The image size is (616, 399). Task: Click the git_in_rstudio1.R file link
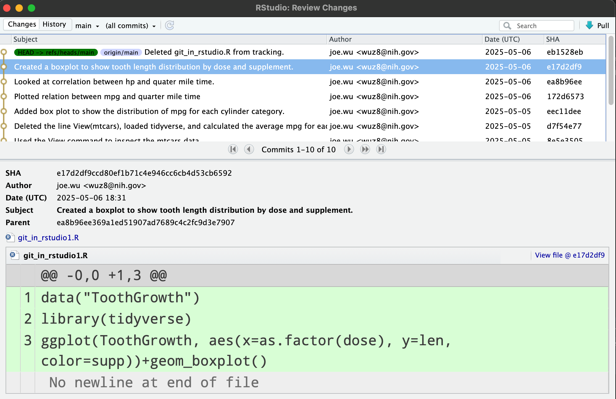[x=48, y=237]
